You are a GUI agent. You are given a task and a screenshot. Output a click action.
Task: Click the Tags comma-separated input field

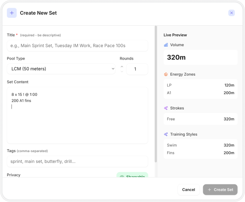click(x=77, y=161)
